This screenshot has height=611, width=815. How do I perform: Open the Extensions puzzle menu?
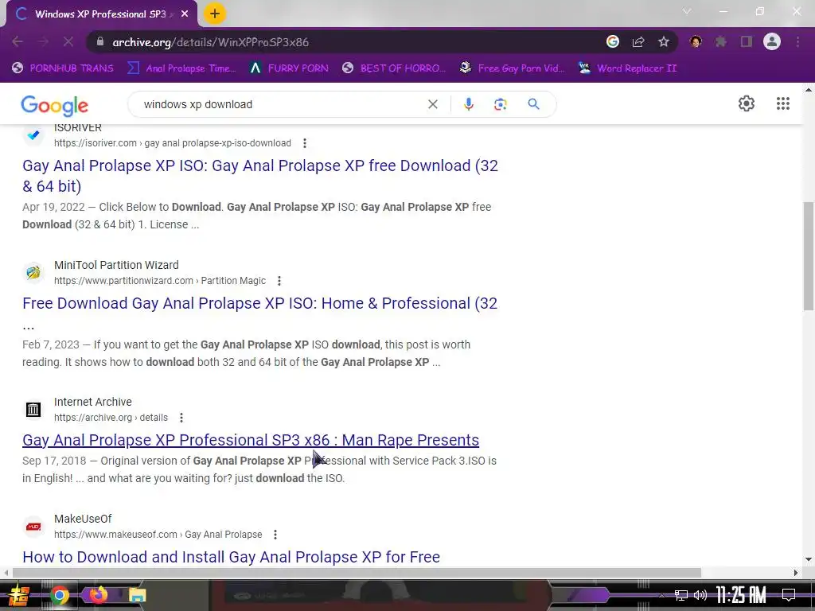coord(721,41)
